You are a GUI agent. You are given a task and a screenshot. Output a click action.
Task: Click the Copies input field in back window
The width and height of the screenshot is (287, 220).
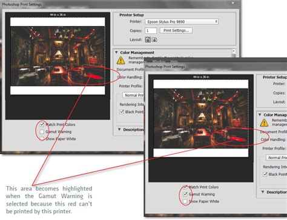tap(151, 31)
